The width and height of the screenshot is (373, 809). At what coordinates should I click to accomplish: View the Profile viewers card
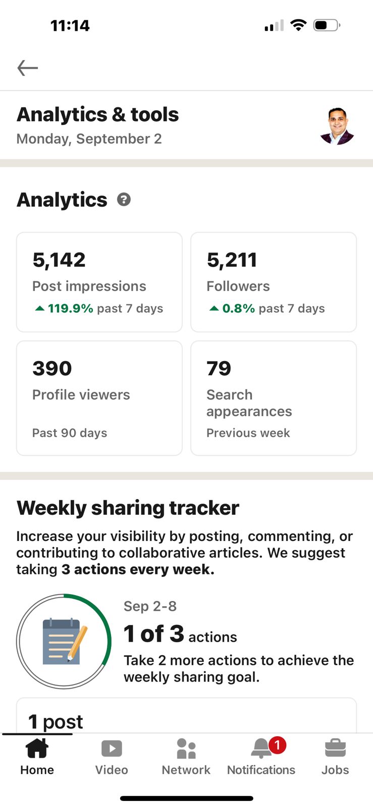pyautogui.click(x=99, y=398)
